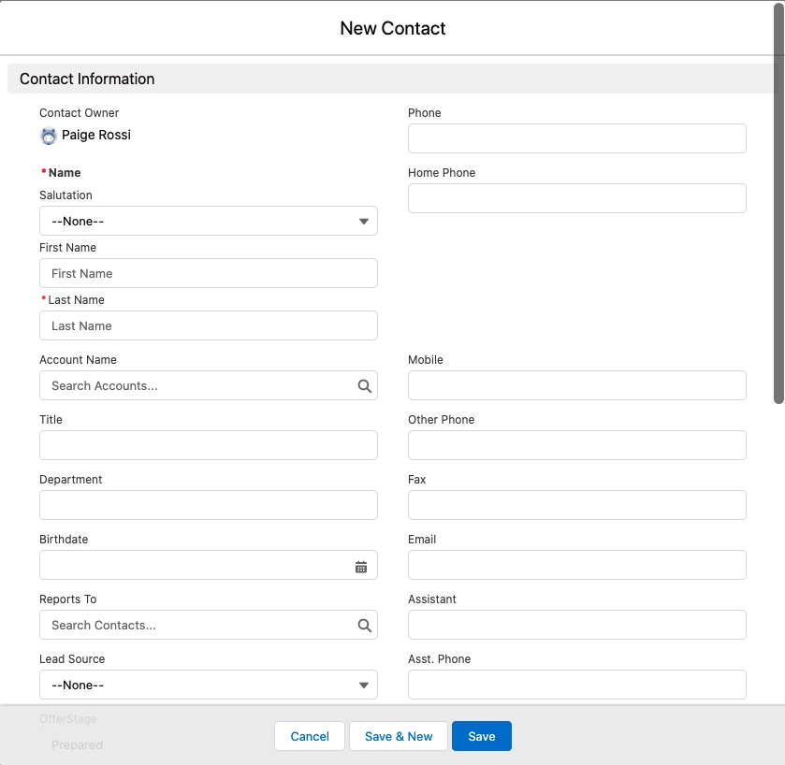Open the Reports To contact search icon
The image size is (785, 765).
coord(364,625)
